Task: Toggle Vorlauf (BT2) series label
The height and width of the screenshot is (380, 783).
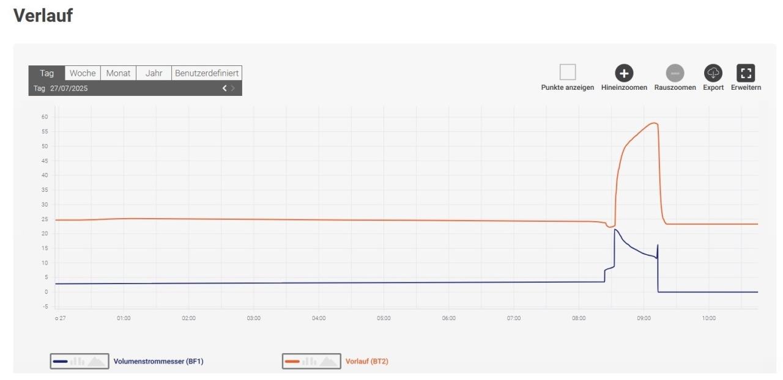Action: [367, 362]
